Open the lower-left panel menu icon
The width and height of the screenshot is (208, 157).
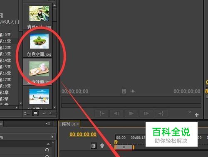pos(48,124)
